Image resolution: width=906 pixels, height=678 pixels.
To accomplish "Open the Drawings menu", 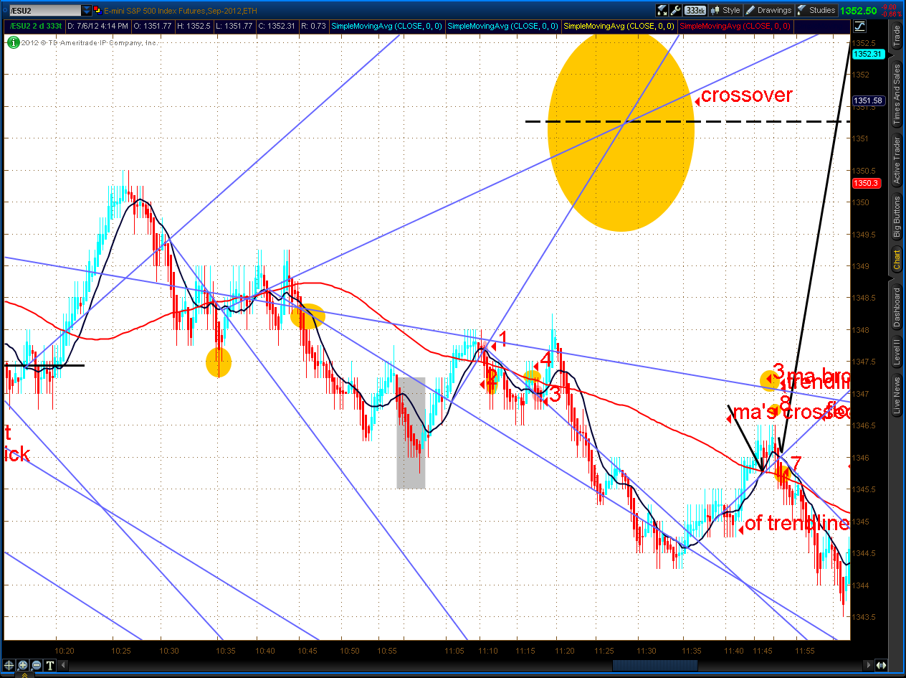I will point(769,10).
